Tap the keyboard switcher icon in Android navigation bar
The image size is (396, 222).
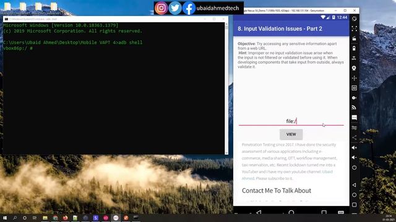(341, 212)
